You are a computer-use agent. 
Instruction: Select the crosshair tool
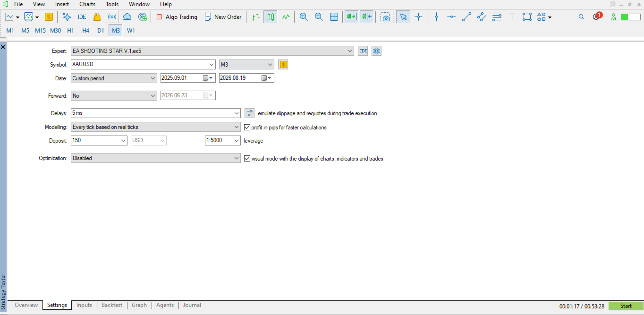[x=418, y=17]
